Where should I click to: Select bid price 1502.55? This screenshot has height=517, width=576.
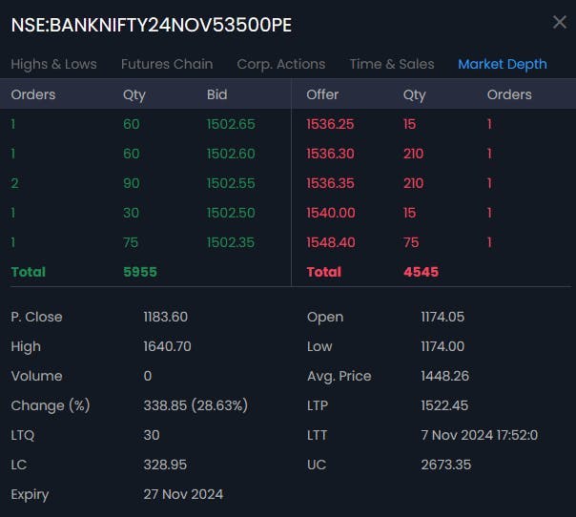(x=231, y=183)
